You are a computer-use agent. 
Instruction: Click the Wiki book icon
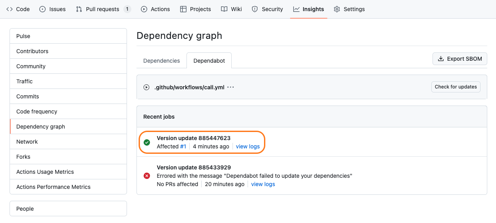tap(224, 9)
